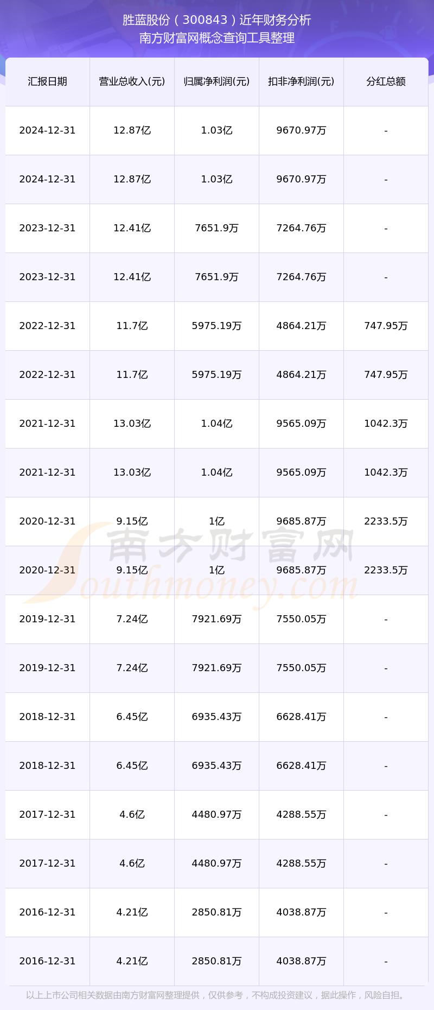
Task: Click the first 4288.55万 profit cell
Action: [x=301, y=815]
